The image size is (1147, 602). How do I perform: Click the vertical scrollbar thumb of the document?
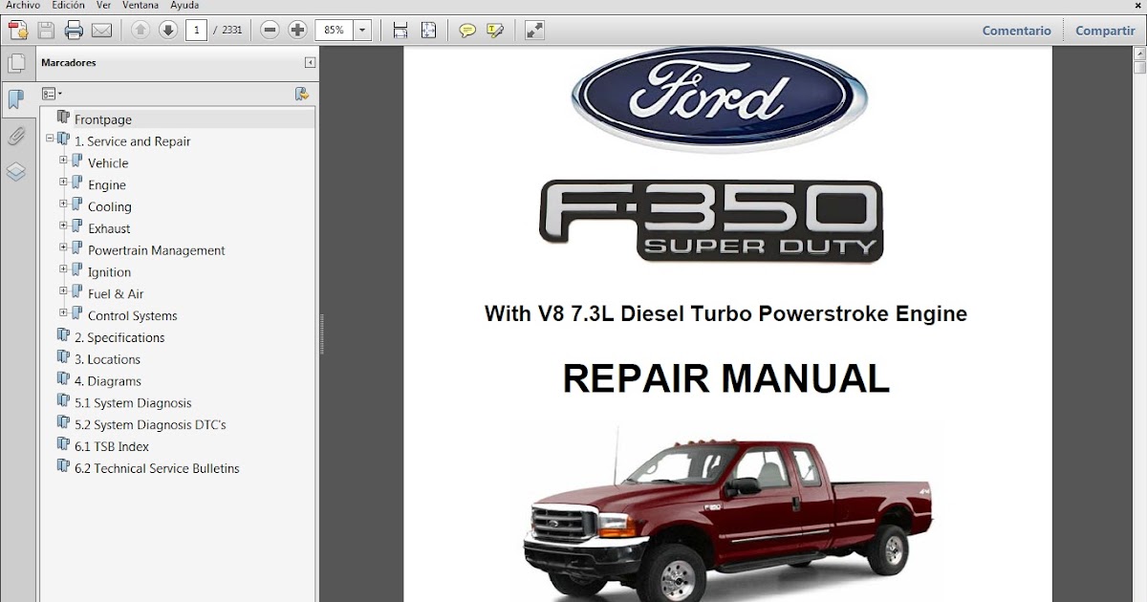[1139, 68]
